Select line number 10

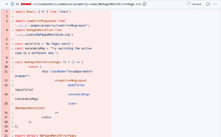pyautogui.click(x=6, y=67)
